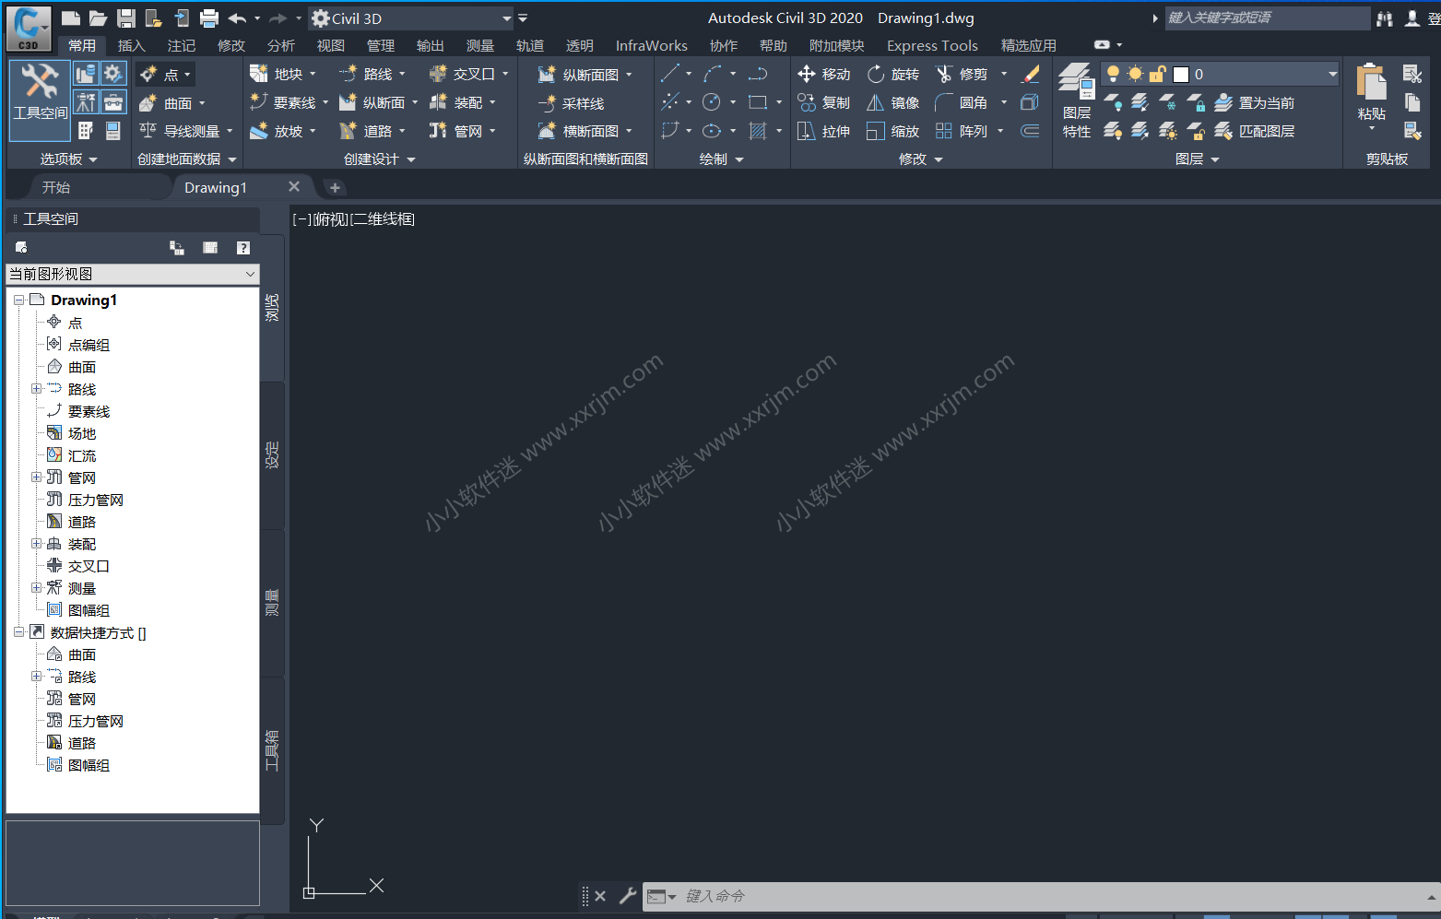The image size is (1441, 919).
Task: Click the 采样线 Sample Lines tool
Action: pos(573,103)
